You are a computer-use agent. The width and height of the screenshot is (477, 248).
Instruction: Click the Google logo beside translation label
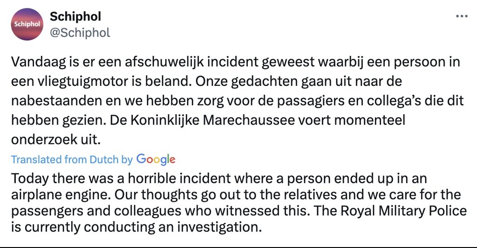[156, 159]
